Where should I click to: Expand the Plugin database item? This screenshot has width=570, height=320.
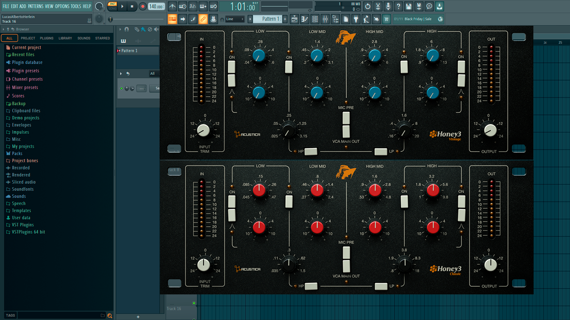point(27,62)
